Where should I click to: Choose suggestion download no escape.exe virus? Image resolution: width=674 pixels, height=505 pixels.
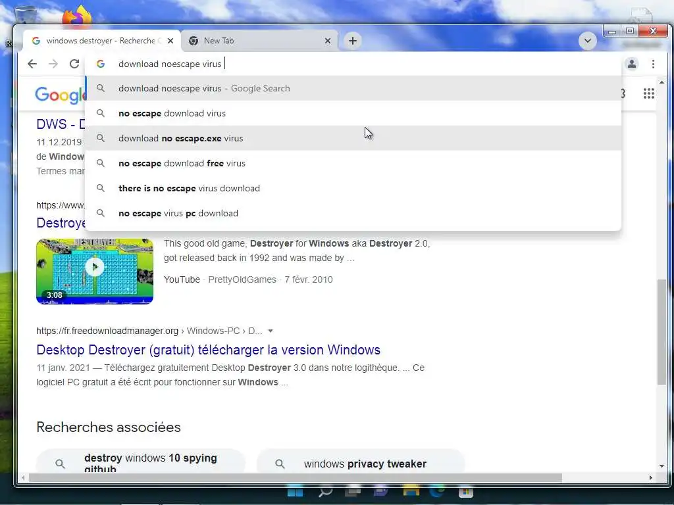point(353,138)
